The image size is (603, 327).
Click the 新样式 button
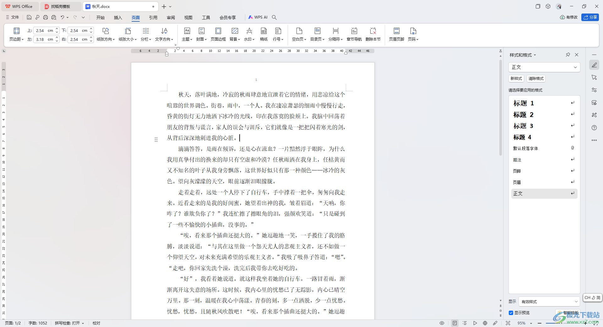[516, 79]
